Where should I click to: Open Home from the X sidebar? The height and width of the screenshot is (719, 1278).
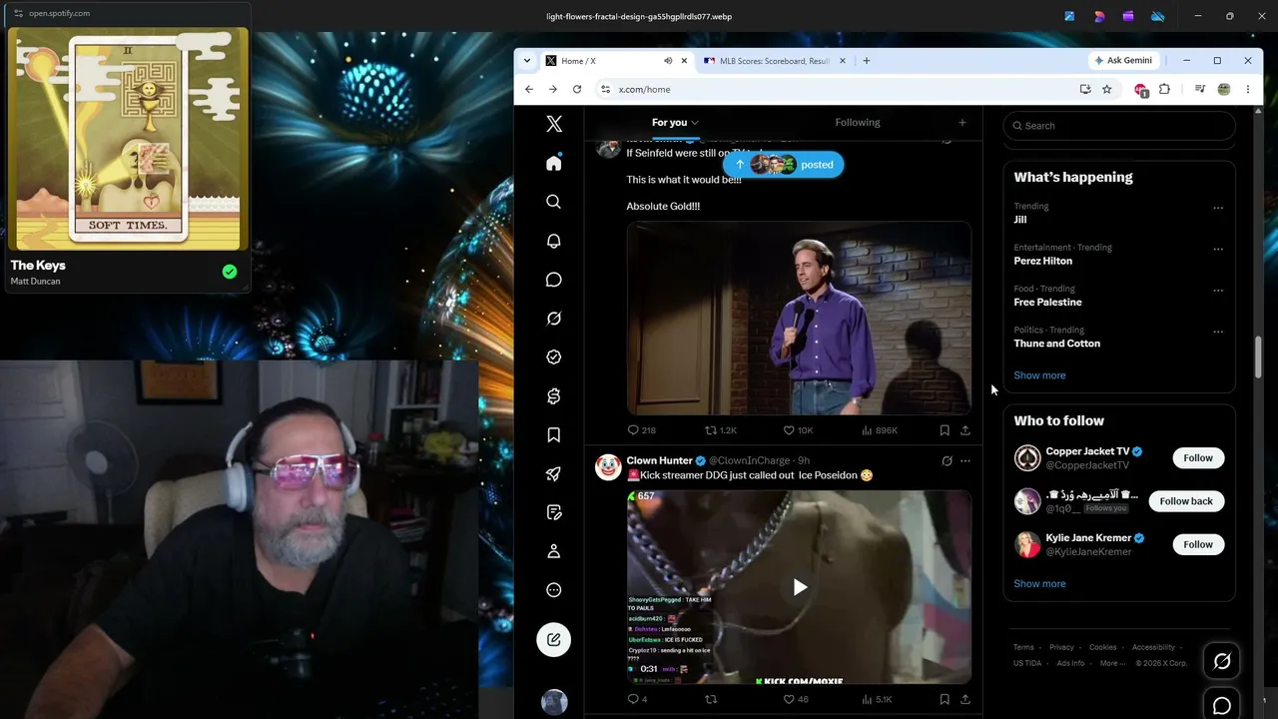tap(554, 163)
